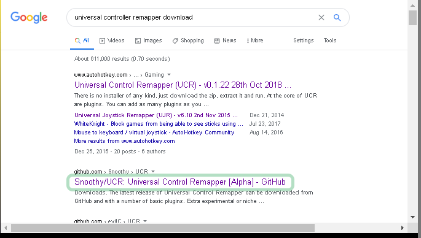Open Universal Control Remapper (UCR) v0.1.22 result

[x=183, y=85]
